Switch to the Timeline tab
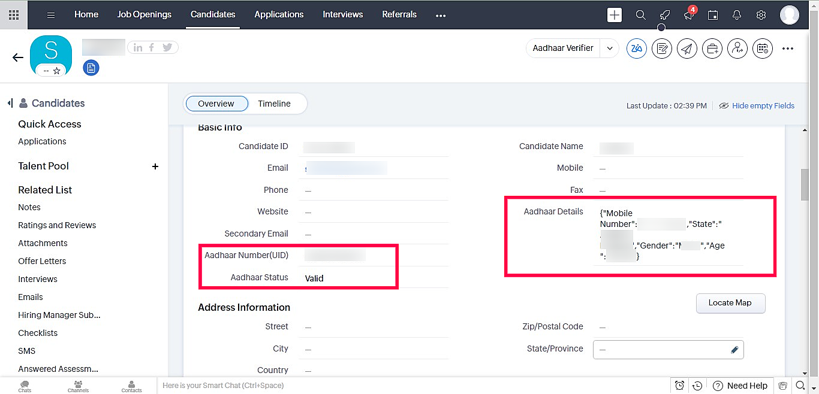The width and height of the screenshot is (819, 394). (274, 104)
